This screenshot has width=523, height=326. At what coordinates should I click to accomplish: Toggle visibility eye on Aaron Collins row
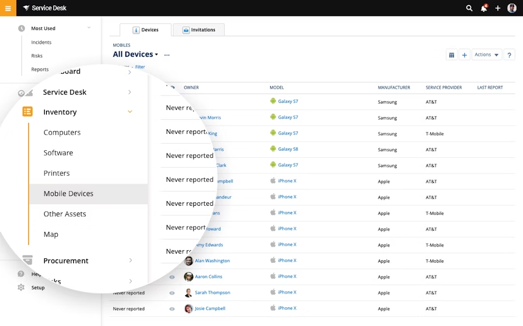click(x=172, y=276)
